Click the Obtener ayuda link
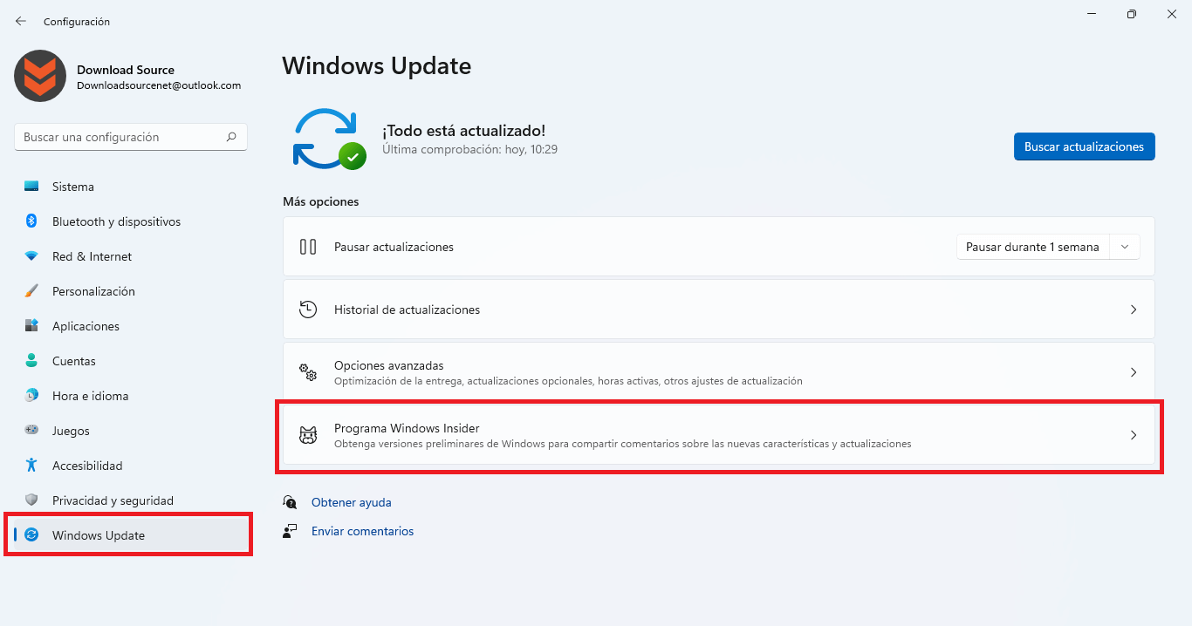Image resolution: width=1192 pixels, height=626 pixels. pos(352,502)
